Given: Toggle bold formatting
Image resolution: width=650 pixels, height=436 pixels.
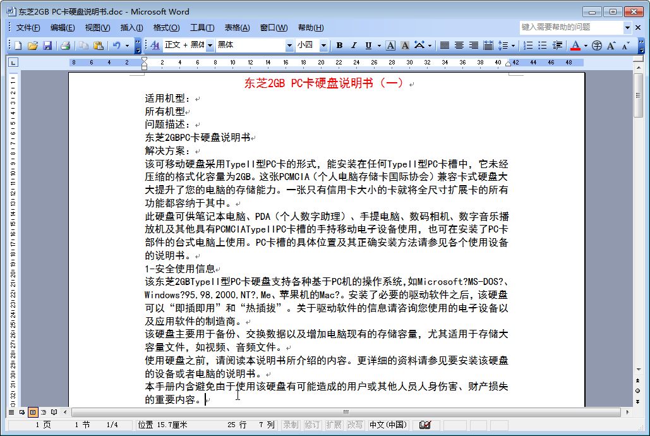Looking at the screenshot, I should click(339, 45).
